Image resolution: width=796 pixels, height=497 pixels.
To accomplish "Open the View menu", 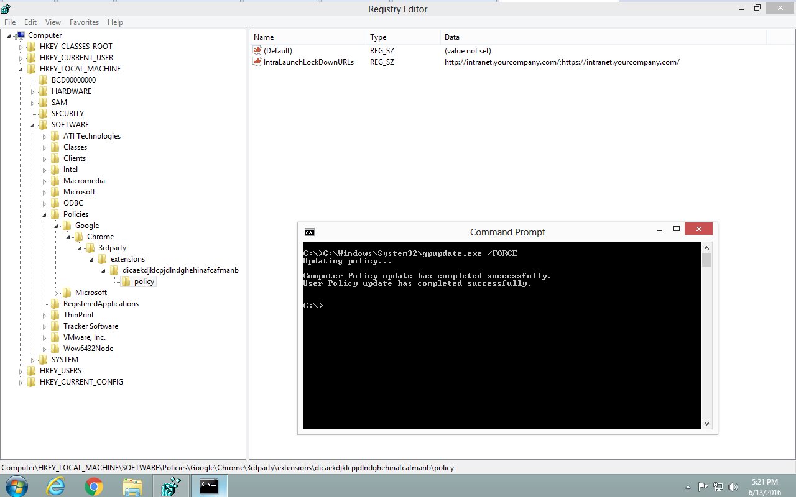I will coord(53,22).
